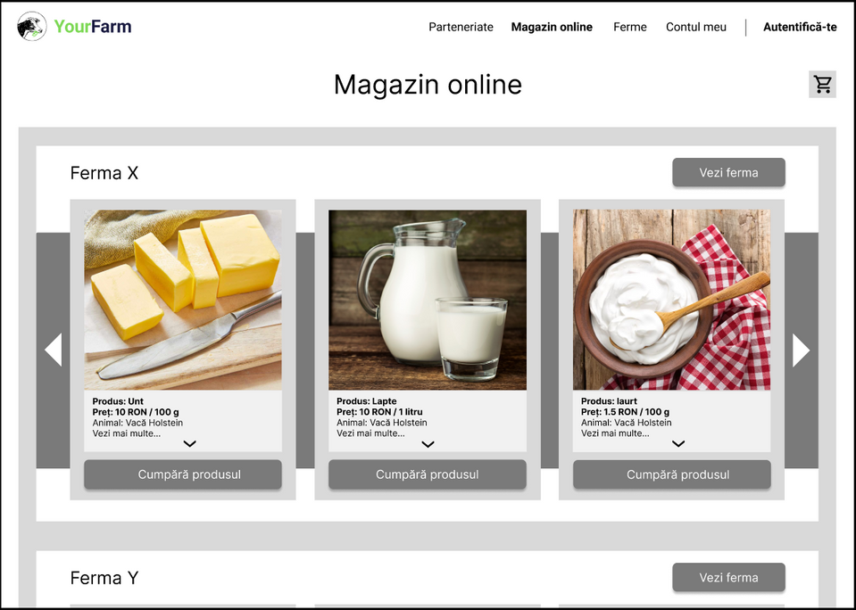Select the Ferma X heading
This screenshot has width=856, height=610.
click(104, 173)
